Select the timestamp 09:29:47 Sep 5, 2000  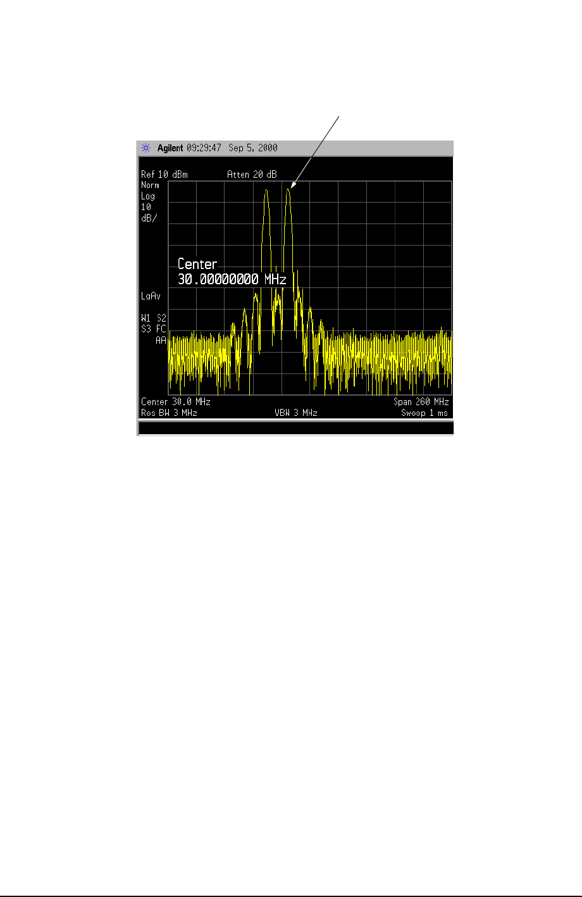tap(231, 148)
